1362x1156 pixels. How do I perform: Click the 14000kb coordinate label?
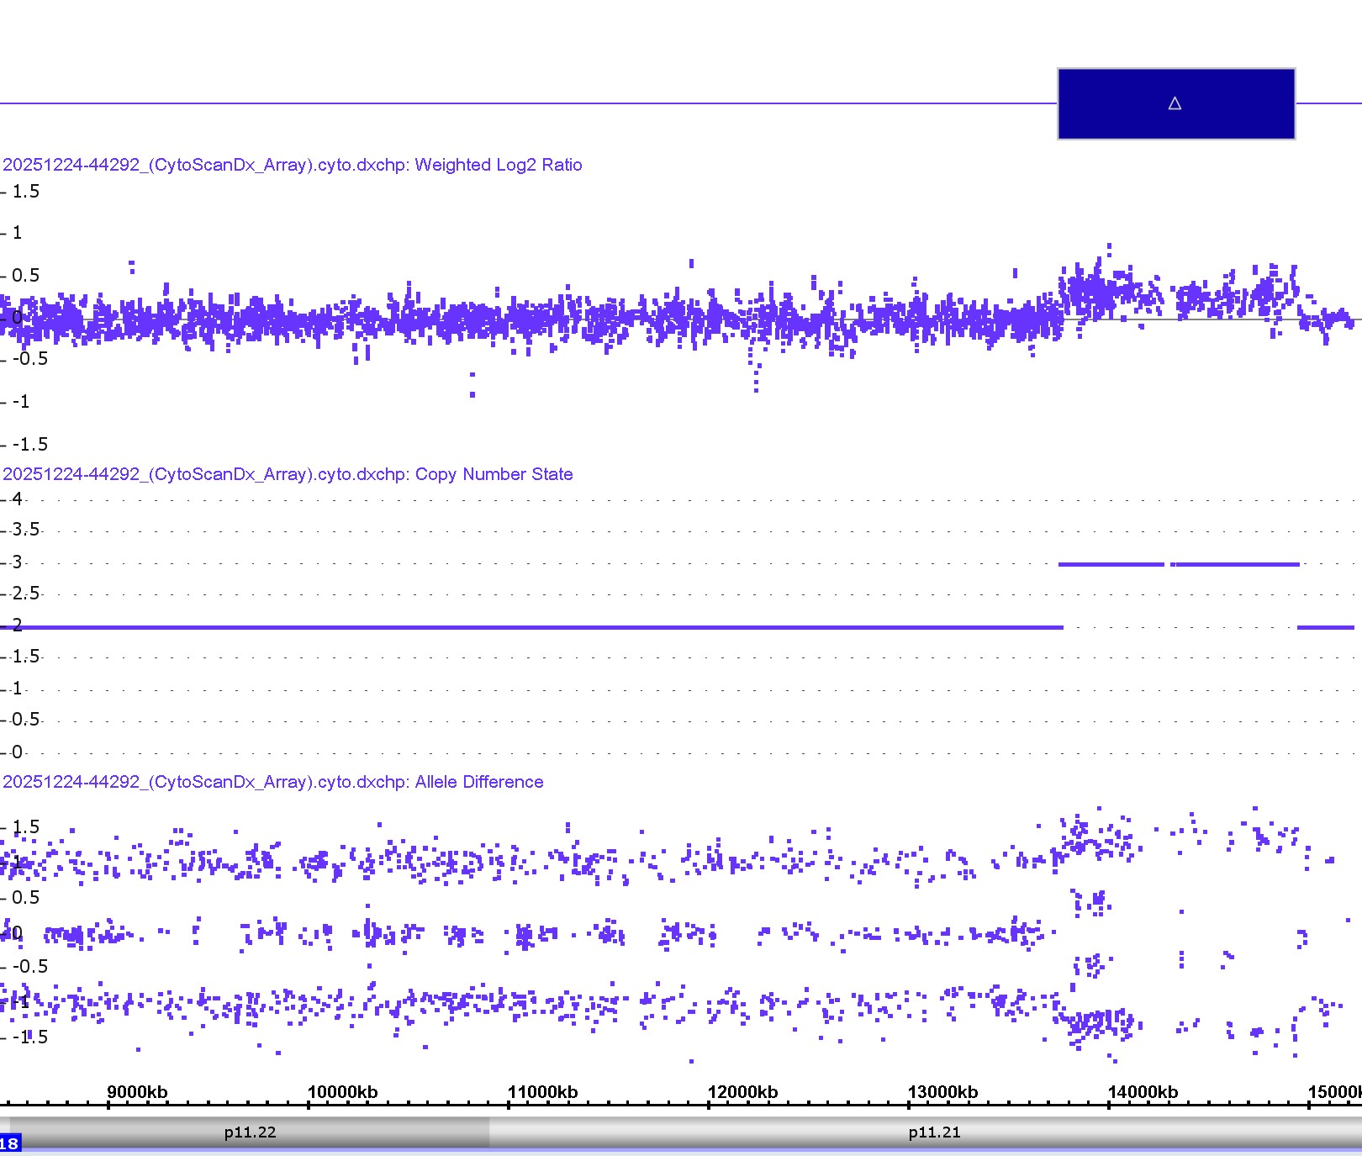point(1143,1092)
